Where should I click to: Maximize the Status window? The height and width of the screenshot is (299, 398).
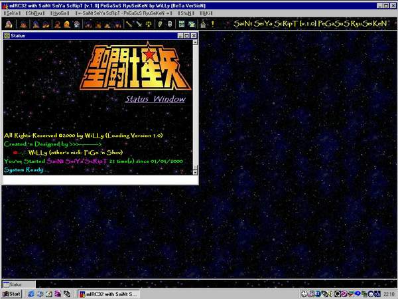(x=187, y=36)
